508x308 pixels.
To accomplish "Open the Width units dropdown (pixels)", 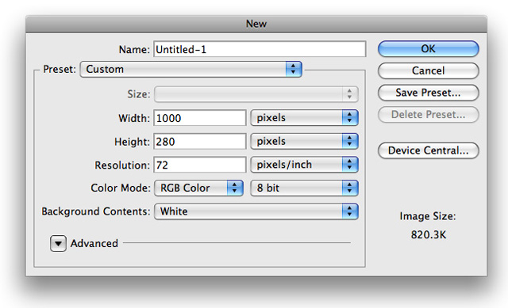I will (304, 118).
